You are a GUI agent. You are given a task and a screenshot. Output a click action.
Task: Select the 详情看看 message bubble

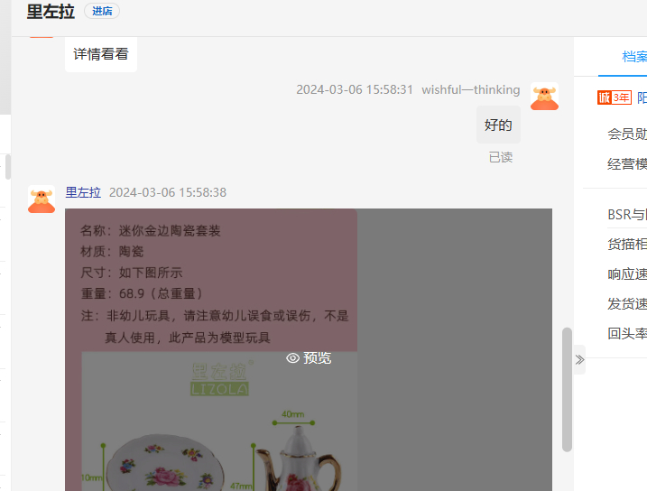point(101,54)
